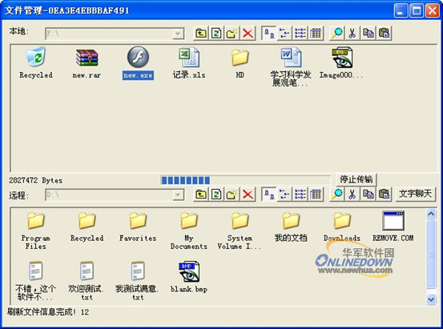
Task: Search local files with magnifier icon
Action: point(337,34)
